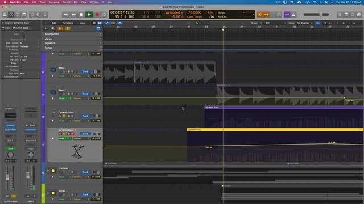Viewport: 364px width, 204px height.
Task: Add a new track with plus button
Action: pyautogui.click(x=45, y=28)
